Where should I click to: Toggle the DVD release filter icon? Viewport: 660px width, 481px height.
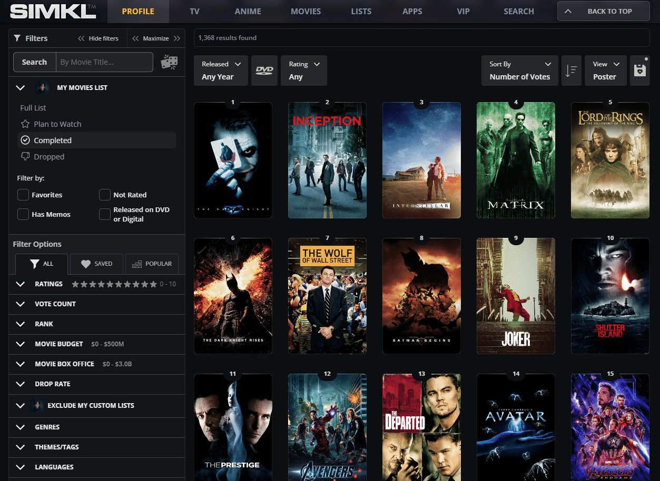(x=264, y=71)
